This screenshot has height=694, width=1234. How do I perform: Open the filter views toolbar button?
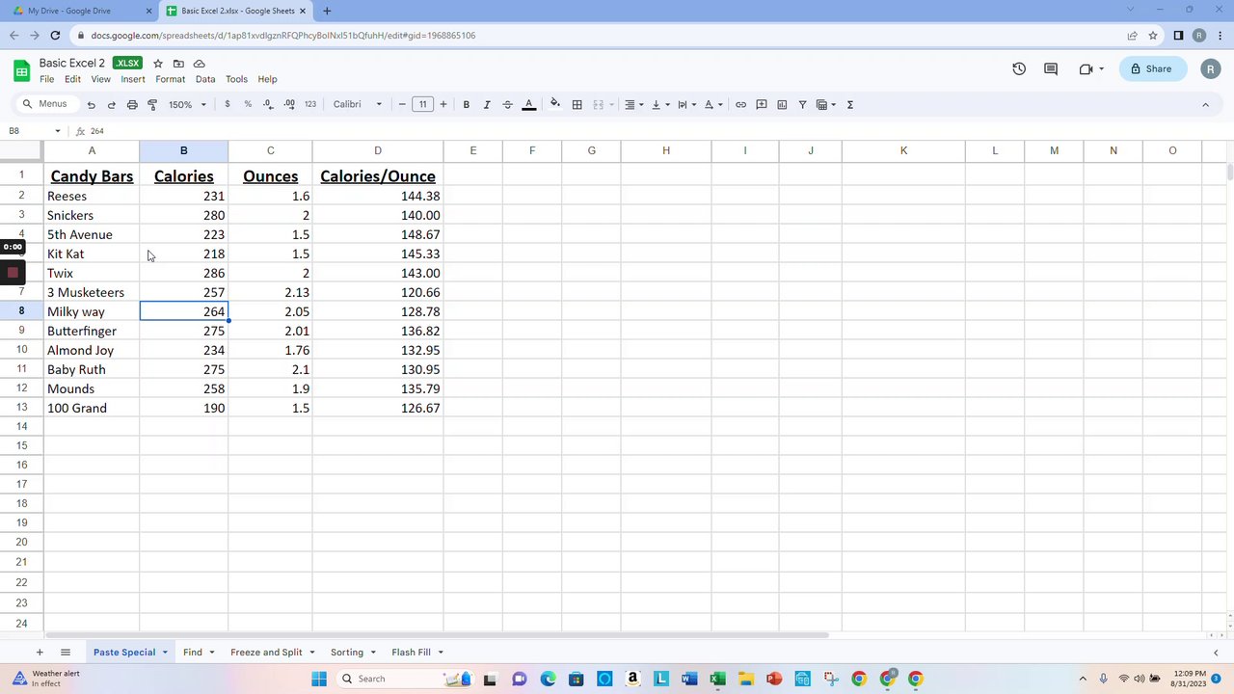click(826, 104)
